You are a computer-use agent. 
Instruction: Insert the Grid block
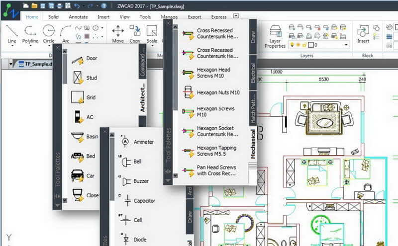click(x=84, y=97)
